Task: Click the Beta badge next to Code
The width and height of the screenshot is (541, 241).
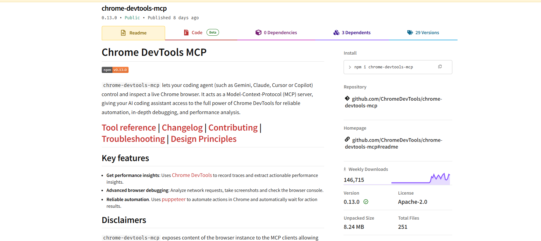Action: [213, 32]
